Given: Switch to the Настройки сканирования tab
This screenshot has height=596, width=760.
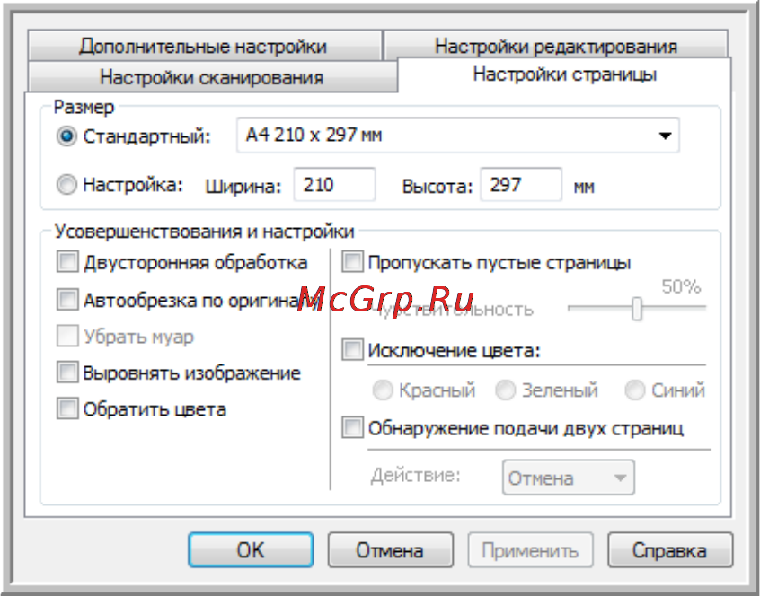Looking at the screenshot, I should (x=212, y=76).
